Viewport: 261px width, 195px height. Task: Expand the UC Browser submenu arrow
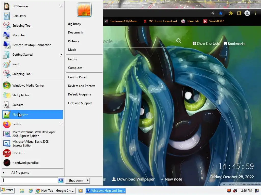coord(61,6)
